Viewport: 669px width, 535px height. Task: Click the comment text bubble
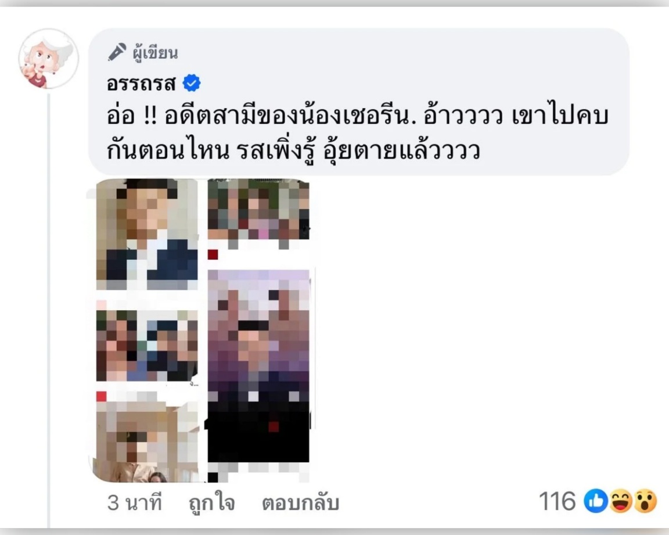point(358,102)
